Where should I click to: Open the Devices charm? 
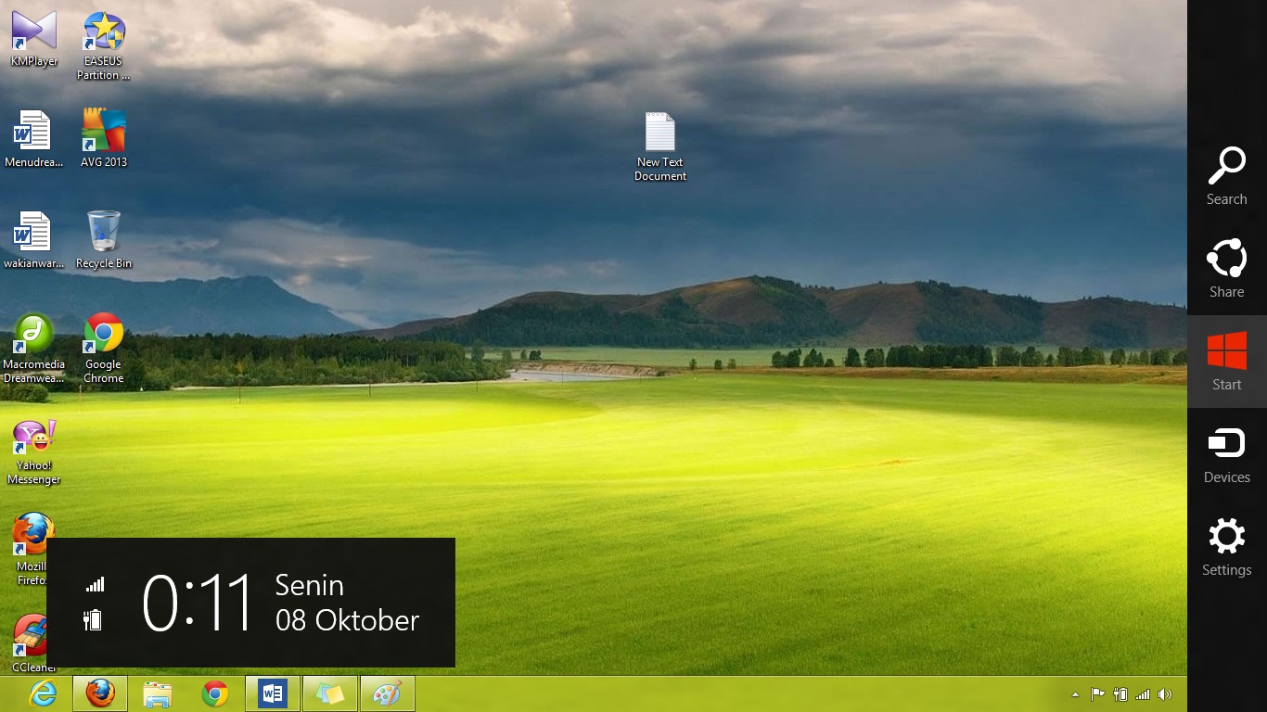(x=1226, y=454)
